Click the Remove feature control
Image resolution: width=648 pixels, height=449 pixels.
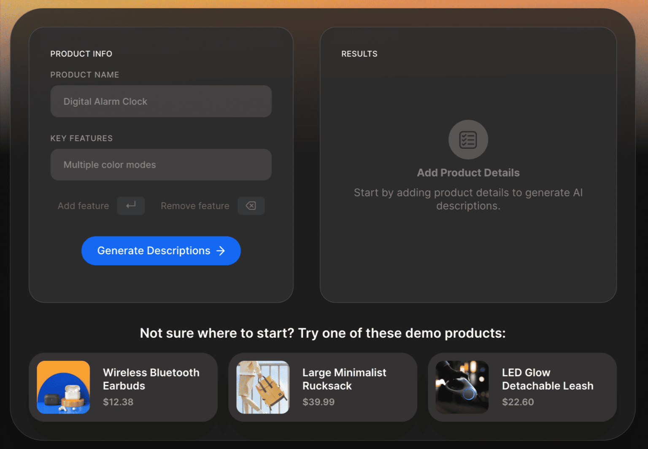point(195,206)
